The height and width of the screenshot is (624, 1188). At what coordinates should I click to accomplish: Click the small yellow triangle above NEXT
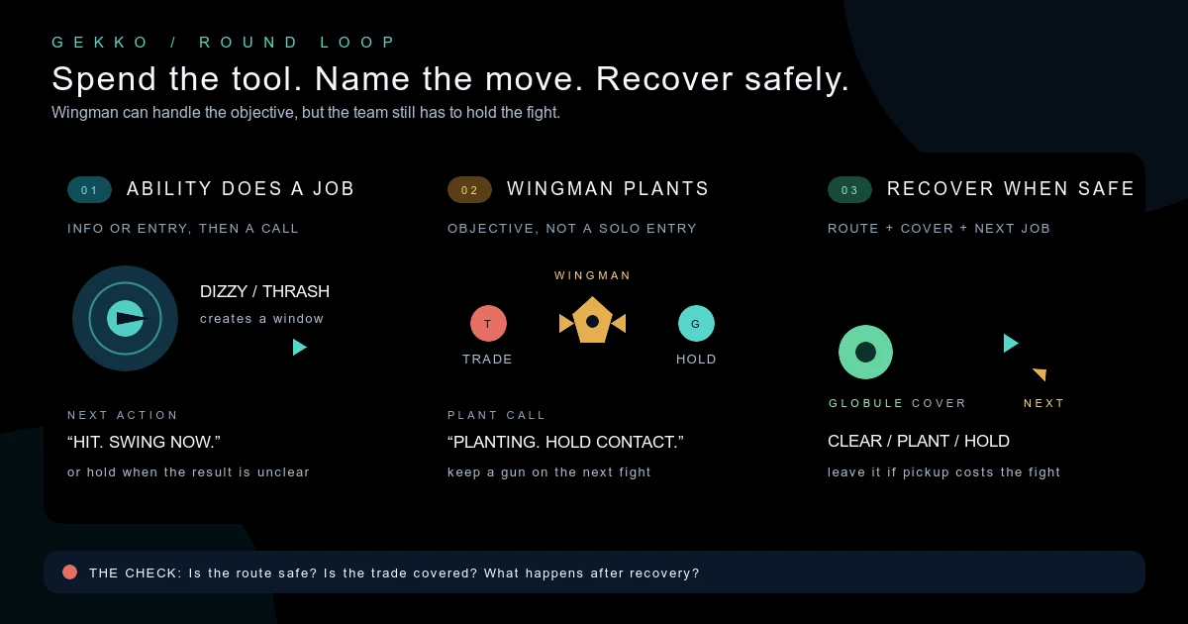click(1039, 374)
